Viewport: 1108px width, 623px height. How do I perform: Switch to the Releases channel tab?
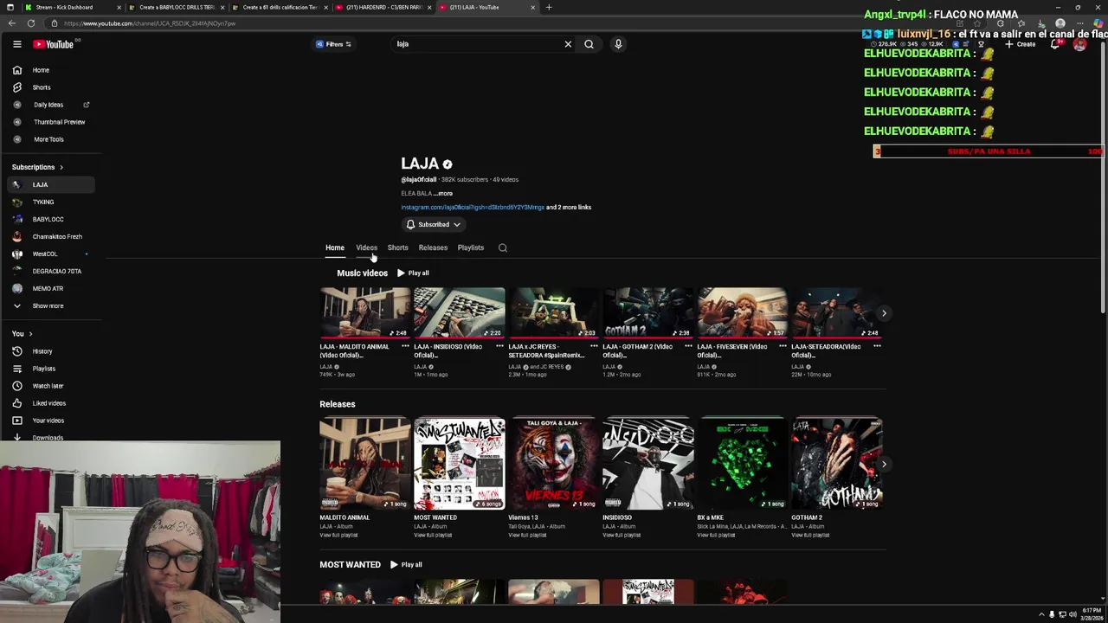point(433,247)
